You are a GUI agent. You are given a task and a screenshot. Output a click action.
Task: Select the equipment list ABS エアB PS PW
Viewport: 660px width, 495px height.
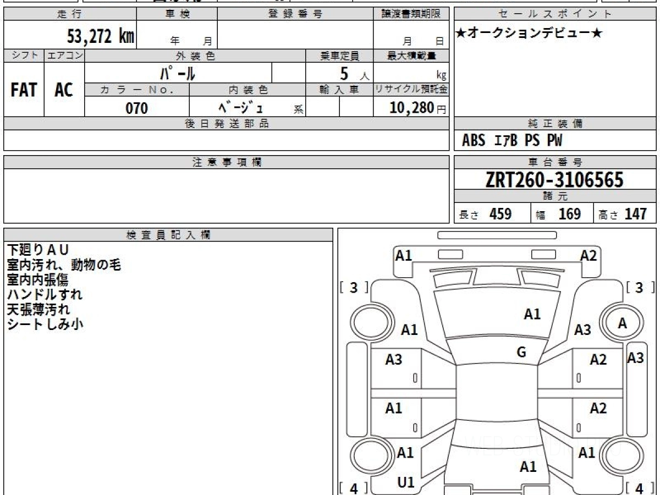[512, 141]
